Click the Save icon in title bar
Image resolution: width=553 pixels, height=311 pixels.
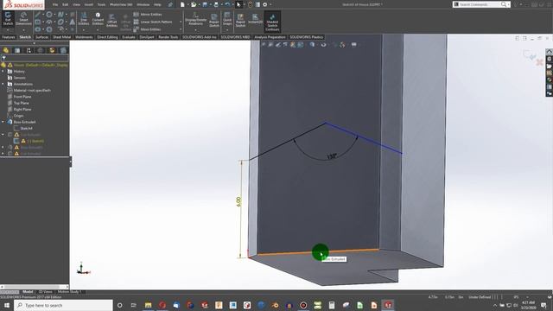(205, 4)
